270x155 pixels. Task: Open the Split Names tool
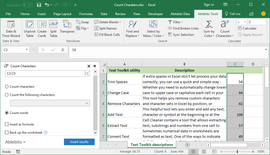[x=105, y=28]
